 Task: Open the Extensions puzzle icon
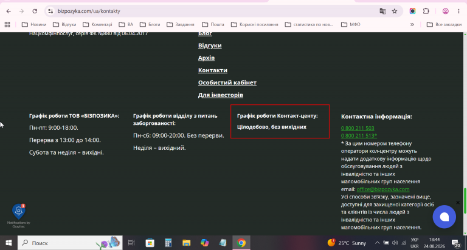coord(426,12)
